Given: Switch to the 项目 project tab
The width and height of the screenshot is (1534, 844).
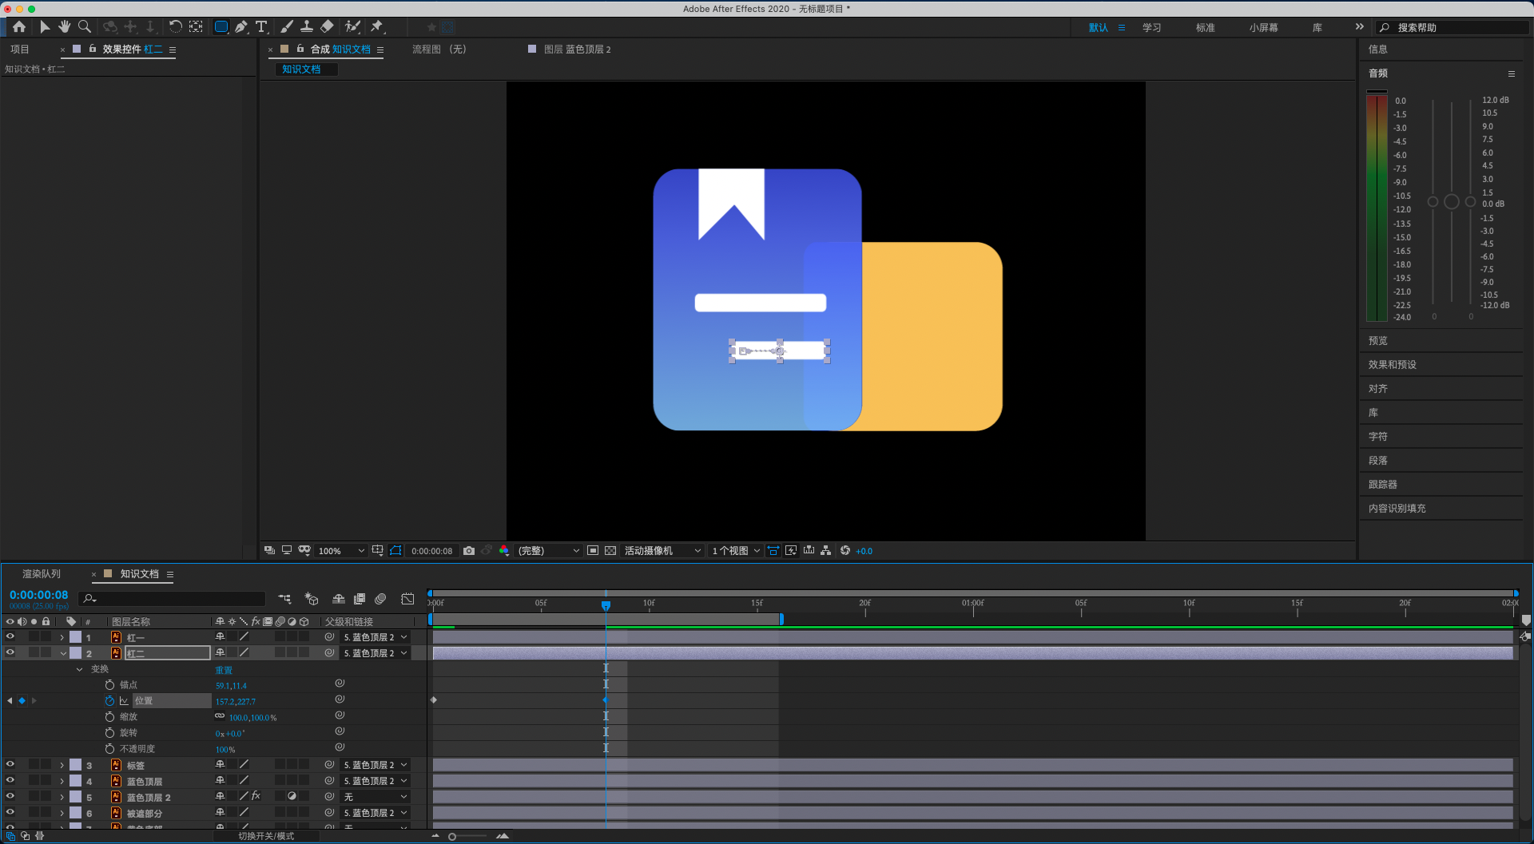Looking at the screenshot, I should pos(20,50).
